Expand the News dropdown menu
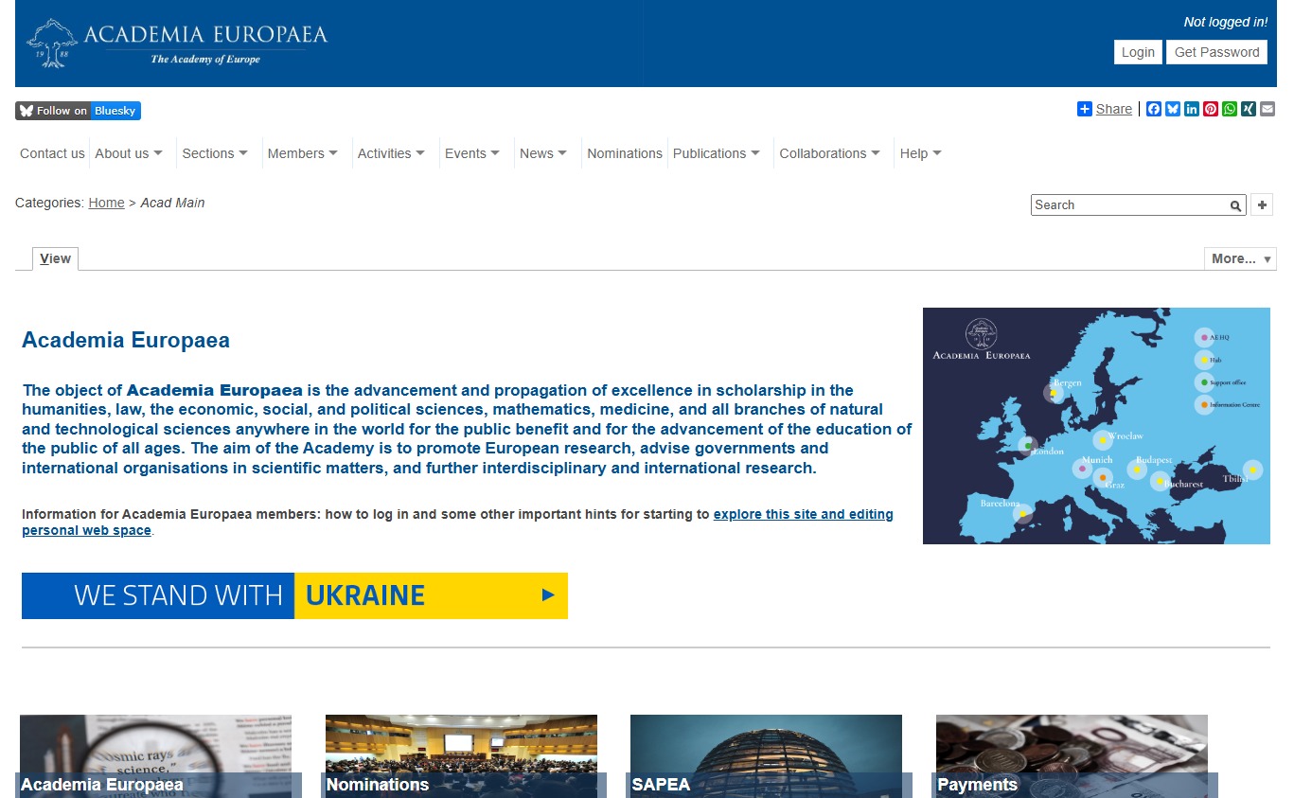This screenshot has height=798, width=1294. pos(543,153)
